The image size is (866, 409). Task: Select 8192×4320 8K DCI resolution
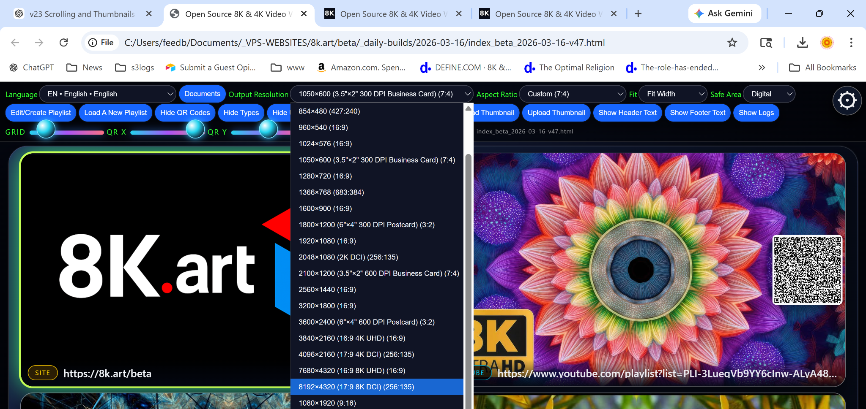(377, 387)
